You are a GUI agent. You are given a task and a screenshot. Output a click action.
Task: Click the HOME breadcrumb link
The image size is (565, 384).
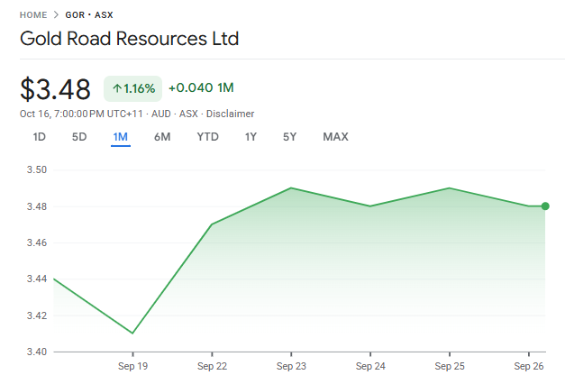33,15
